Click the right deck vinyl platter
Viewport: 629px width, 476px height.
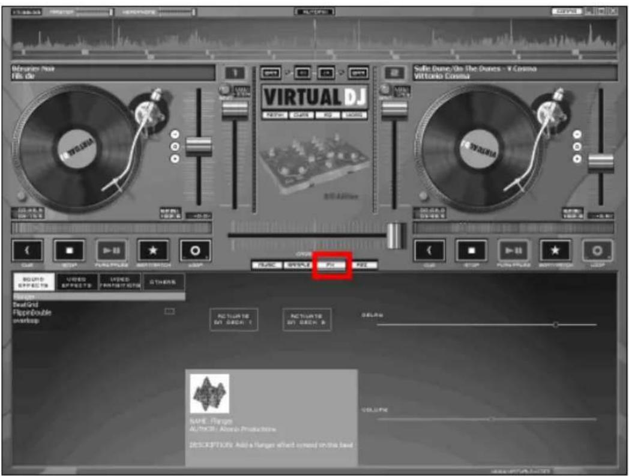[x=480, y=149]
